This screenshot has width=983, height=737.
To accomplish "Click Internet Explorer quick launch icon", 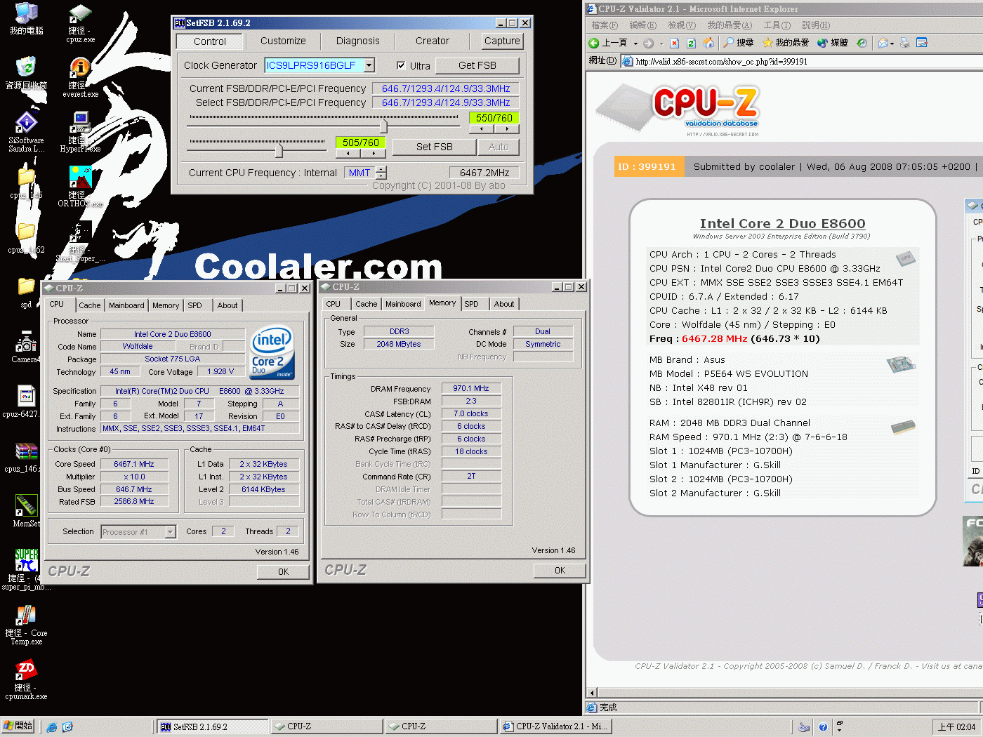I will [52, 727].
